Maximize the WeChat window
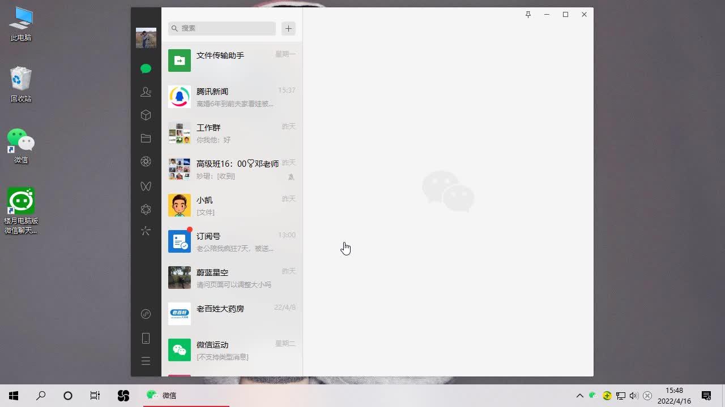 point(565,15)
